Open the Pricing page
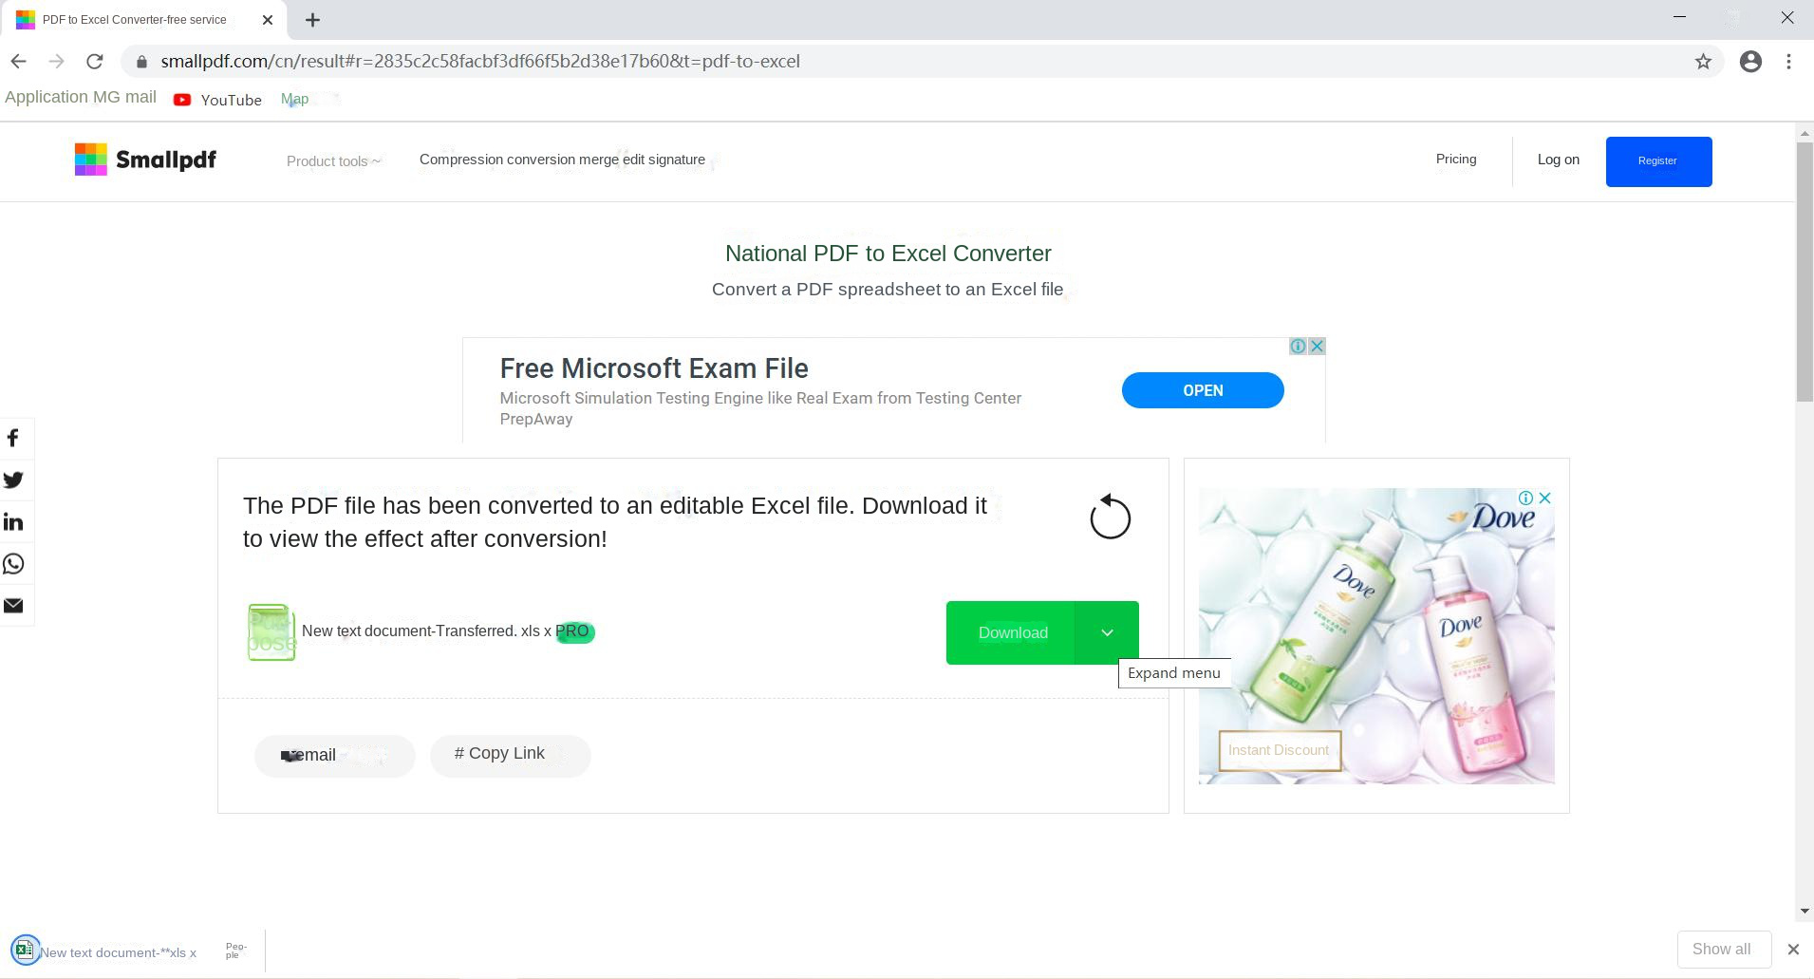Screen dimensions: 1814x979 (x=1456, y=160)
